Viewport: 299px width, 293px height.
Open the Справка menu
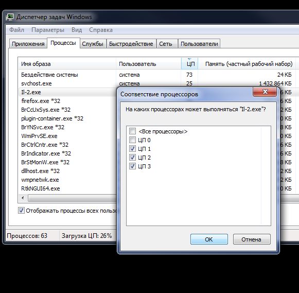[101, 30]
